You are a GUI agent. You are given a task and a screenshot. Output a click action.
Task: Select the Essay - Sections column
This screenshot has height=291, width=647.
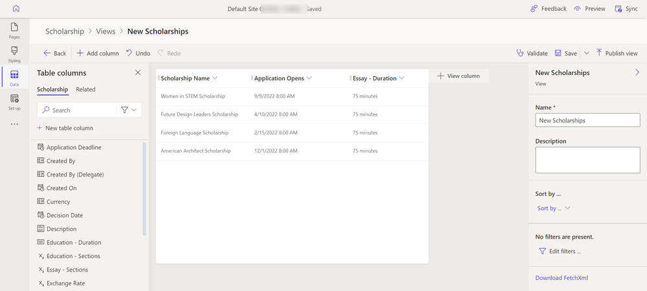63,270
